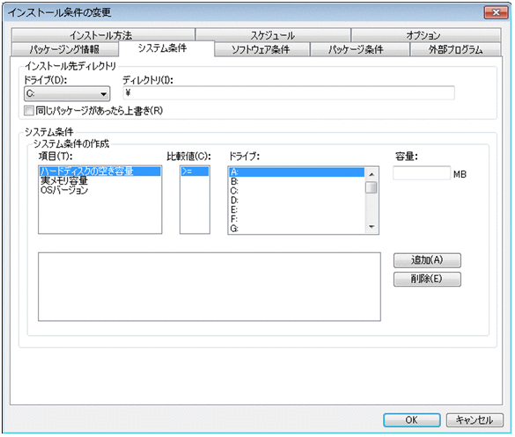Click the created system conditions list box
The image size is (515, 437).
[x=210, y=287]
